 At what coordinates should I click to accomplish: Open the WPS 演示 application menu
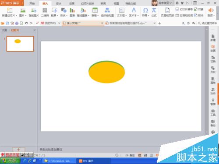click(x=12, y=3)
